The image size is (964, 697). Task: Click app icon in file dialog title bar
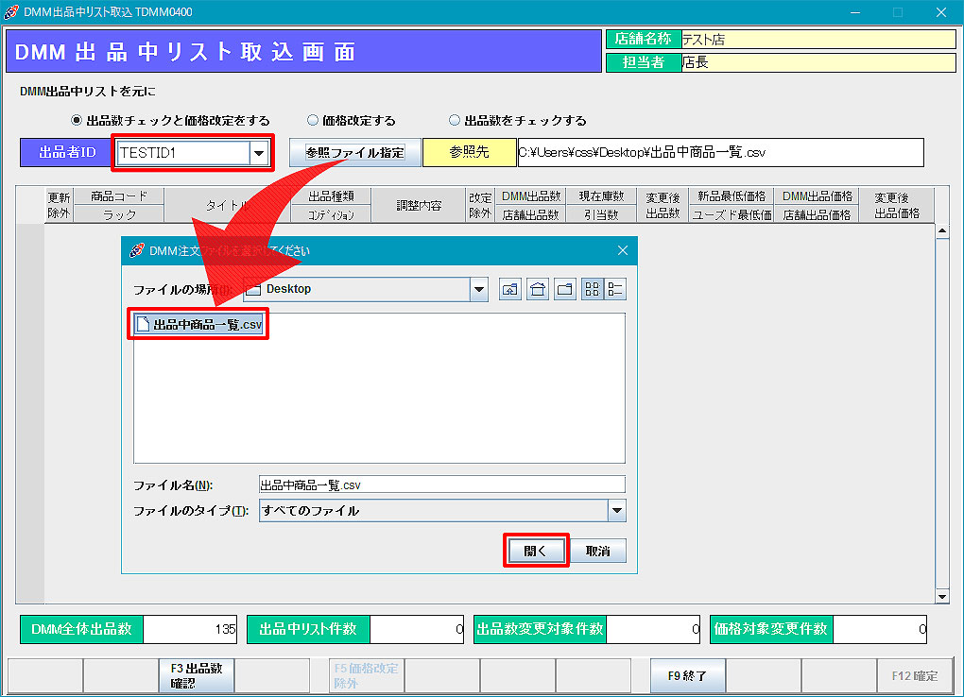136,250
